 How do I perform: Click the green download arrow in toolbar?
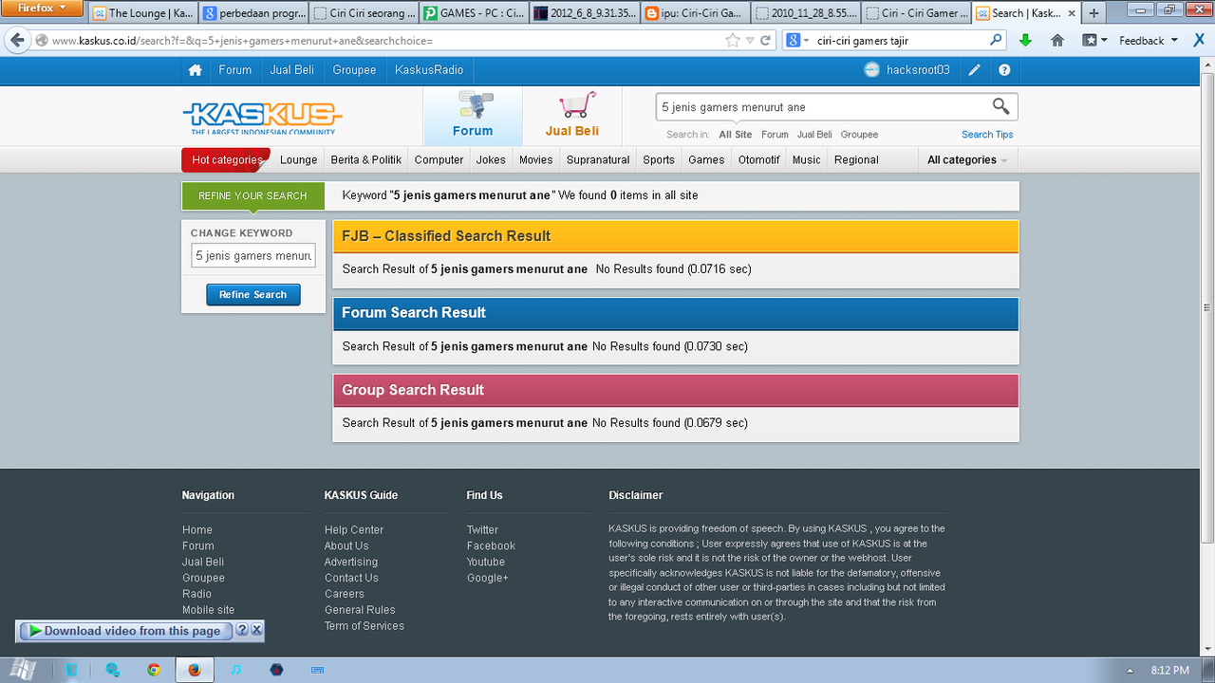pyautogui.click(x=1025, y=41)
